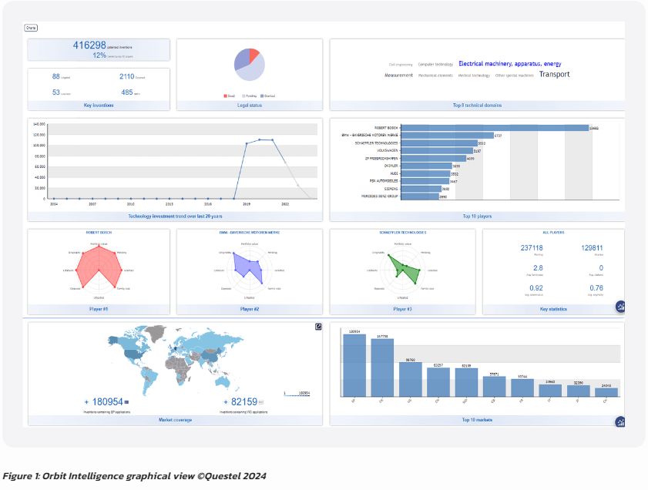Viewport: 648px width, 490px height.
Task: Click the red Robert Bosch radar chart
Action: click(x=99, y=267)
